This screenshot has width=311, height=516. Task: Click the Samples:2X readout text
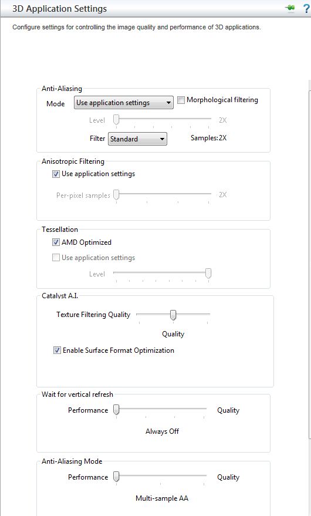point(209,138)
